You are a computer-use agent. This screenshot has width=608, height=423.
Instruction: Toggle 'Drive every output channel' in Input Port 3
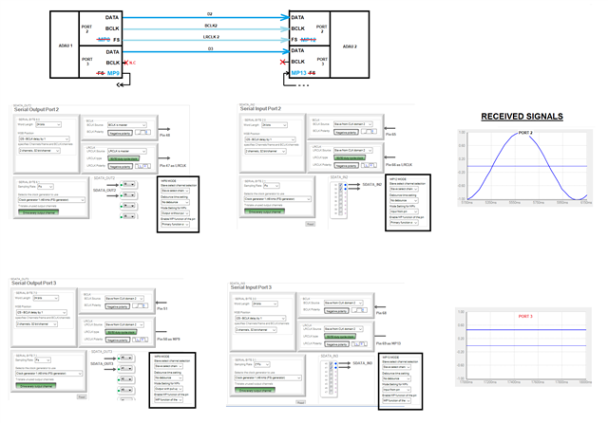coord(255,391)
